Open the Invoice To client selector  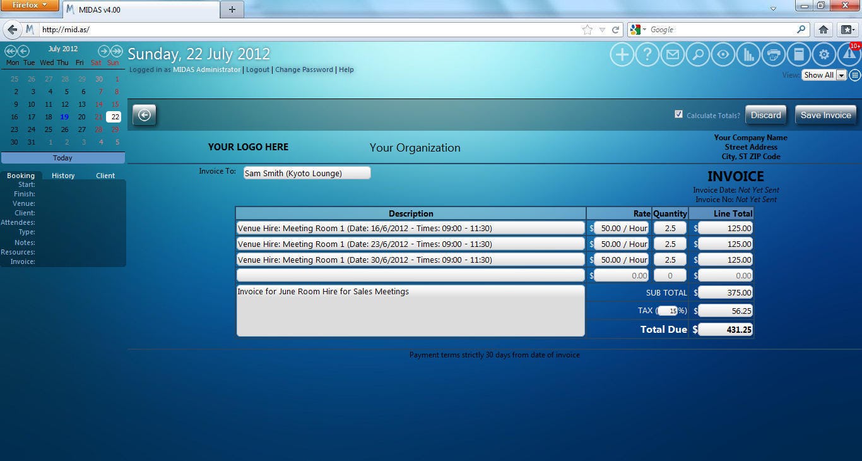point(307,172)
